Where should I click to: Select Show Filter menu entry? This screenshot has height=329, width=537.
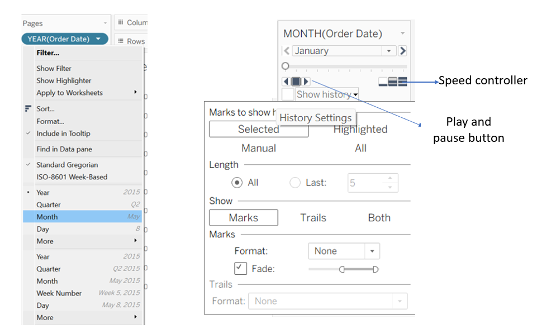(x=54, y=68)
